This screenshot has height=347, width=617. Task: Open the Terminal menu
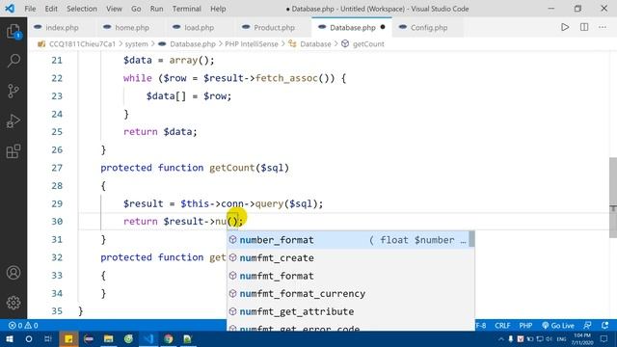[186, 9]
